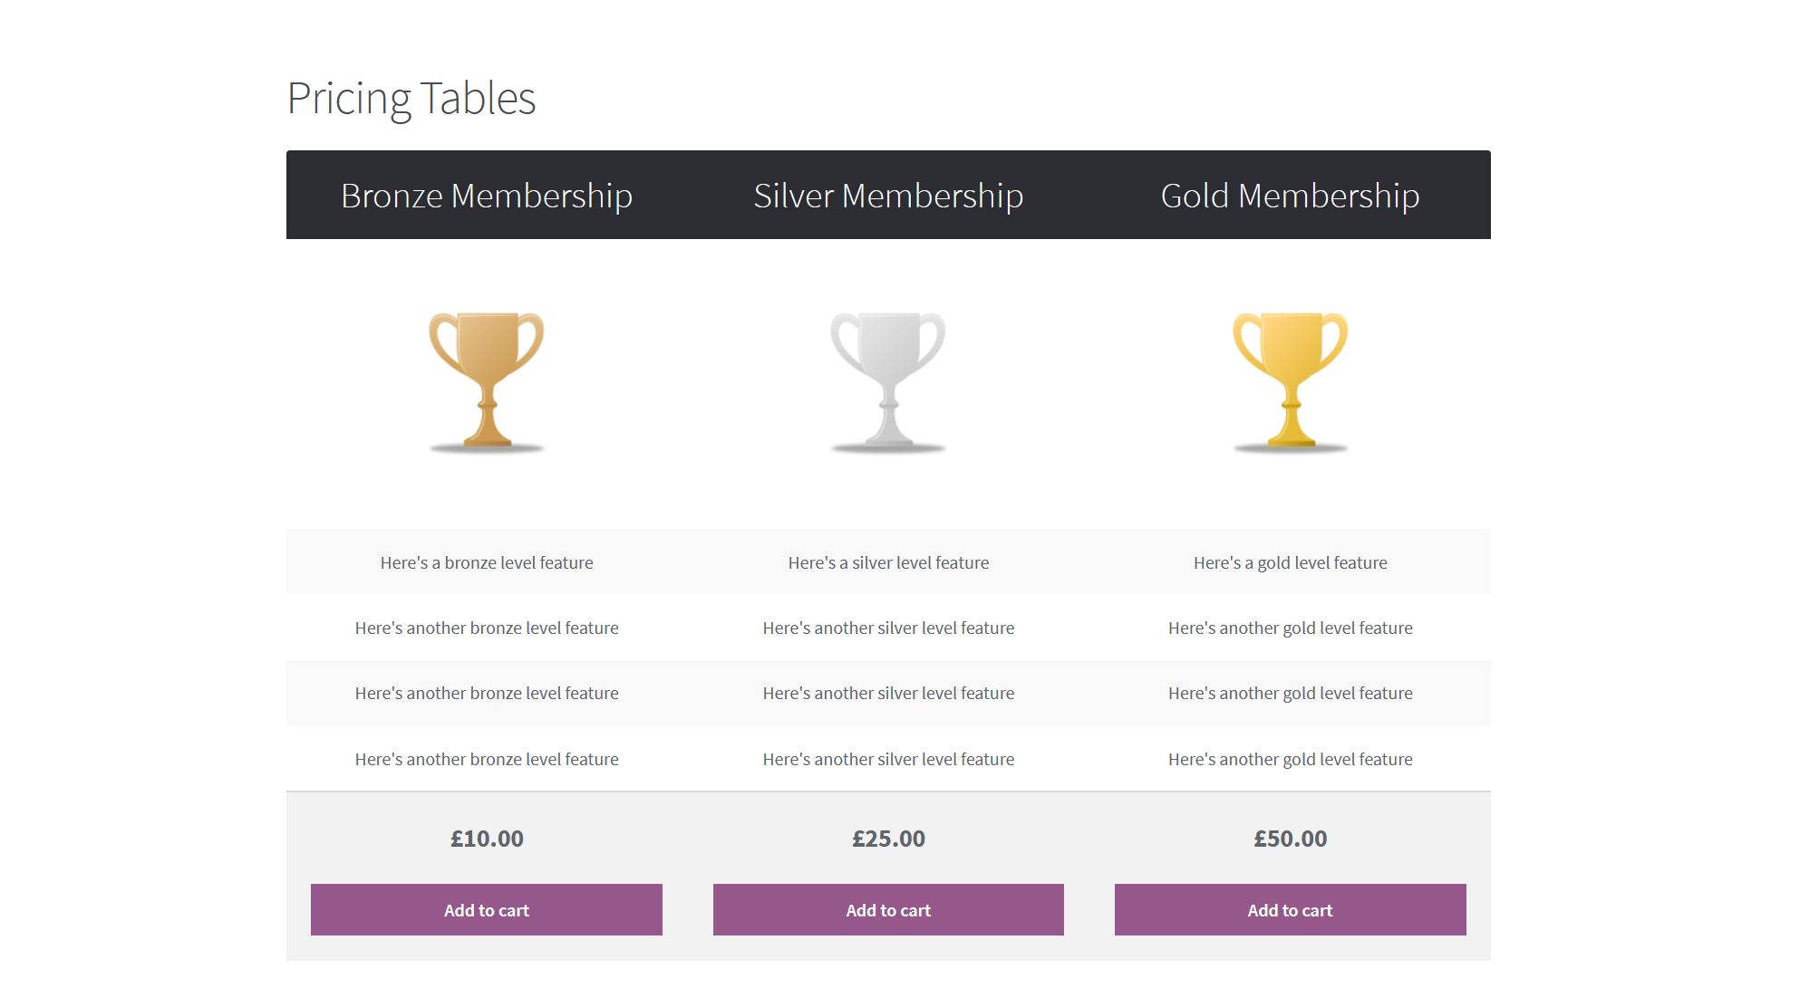
Task: Click Add to cart for Bronze Membership
Action: click(x=486, y=909)
